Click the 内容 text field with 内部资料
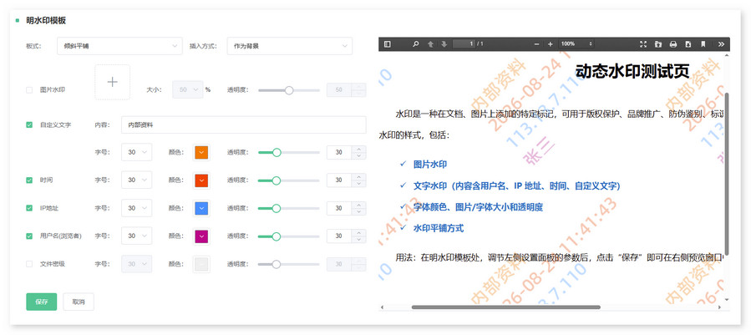Screen dimensions: 751x335 pos(244,125)
